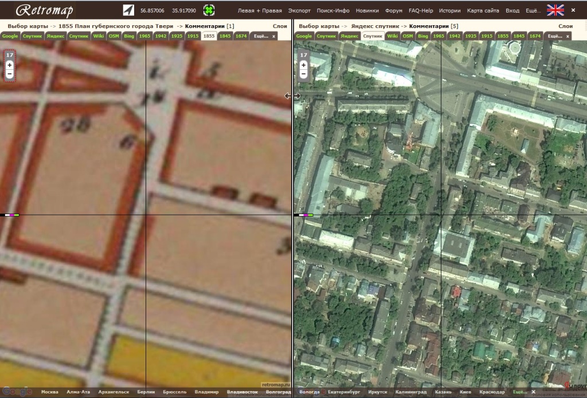Screen dimensions: 587x398
Task: Switch left panel to the 1942 map
Action: (161, 36)
